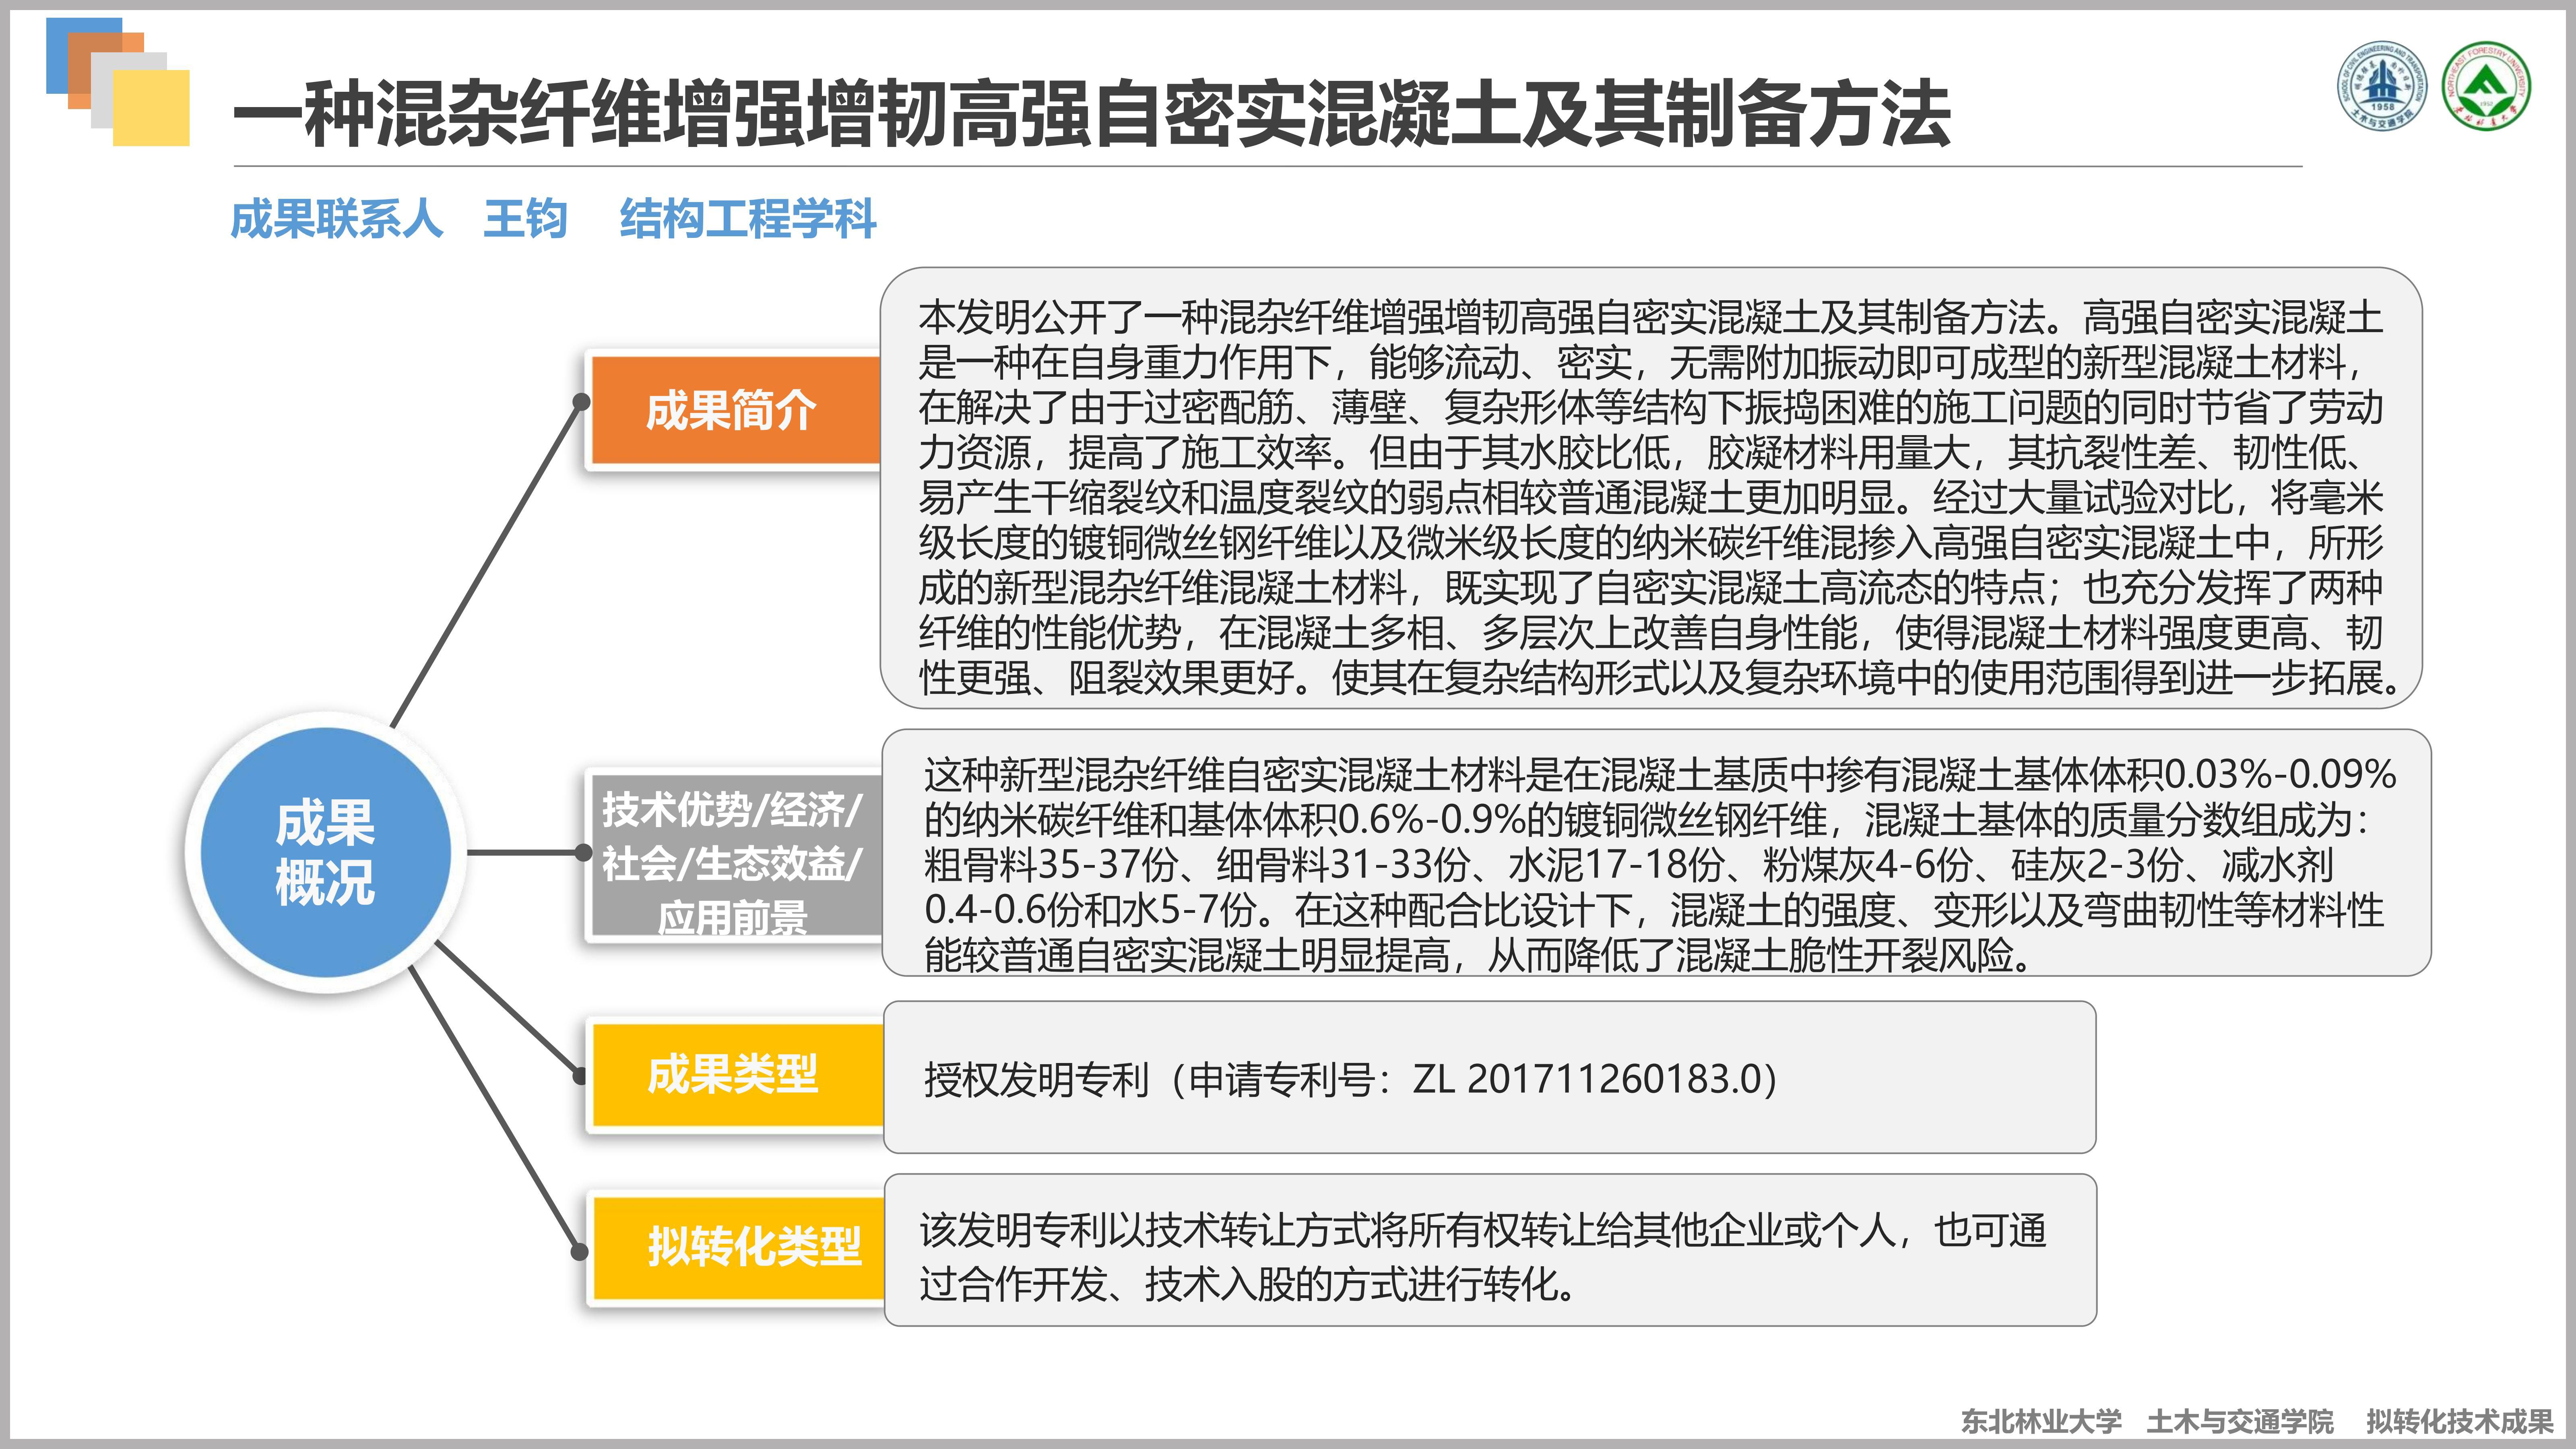Click the civil engineering school round logo

2382,86
